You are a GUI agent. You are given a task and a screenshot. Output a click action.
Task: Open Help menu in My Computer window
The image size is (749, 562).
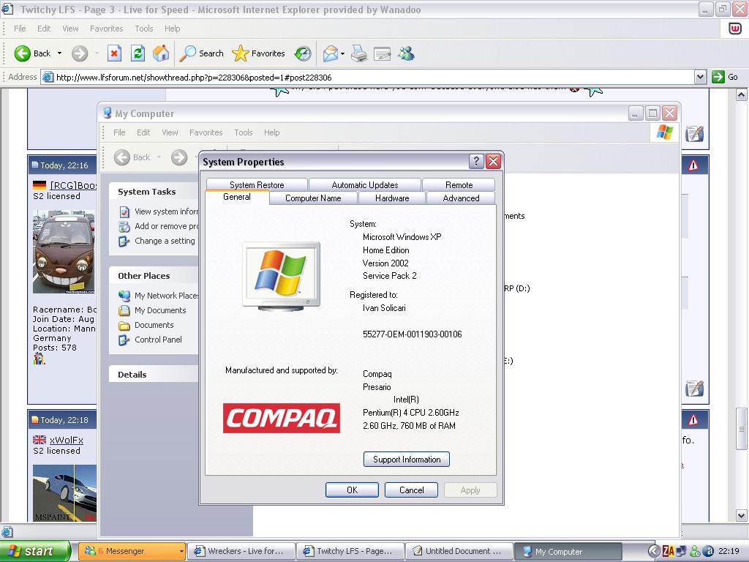tap(272, 132)
